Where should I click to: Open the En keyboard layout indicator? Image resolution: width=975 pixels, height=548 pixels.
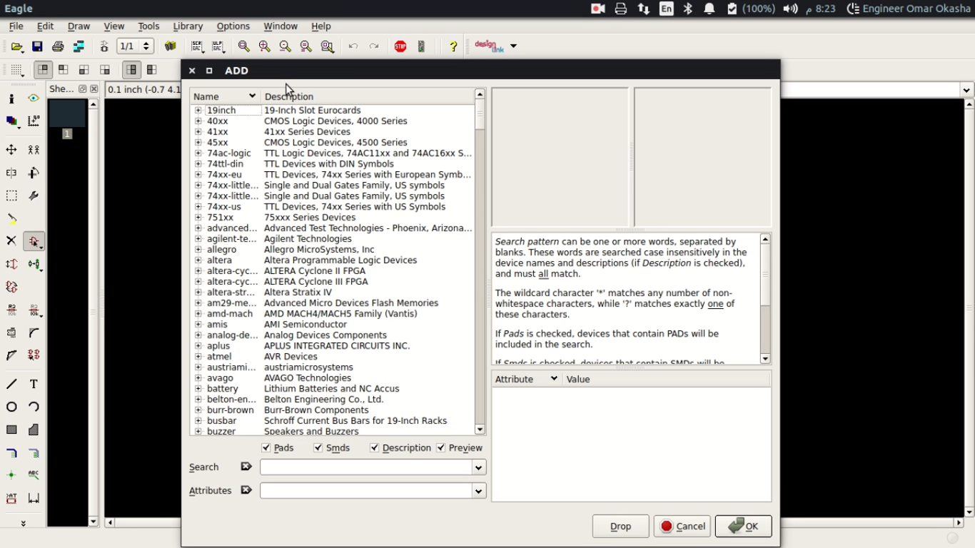(x=666, y=9)
